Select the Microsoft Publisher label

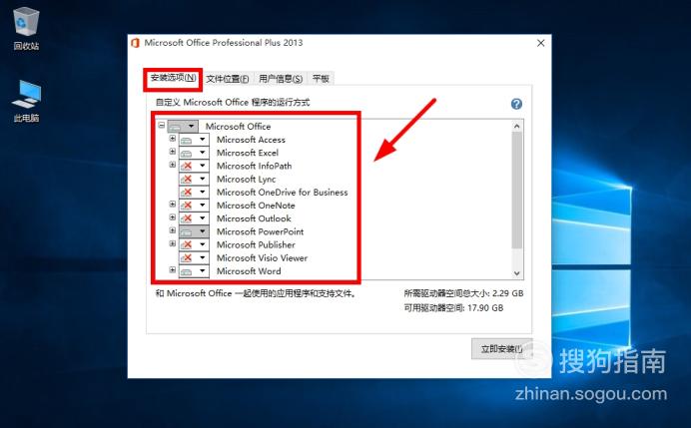256,244
